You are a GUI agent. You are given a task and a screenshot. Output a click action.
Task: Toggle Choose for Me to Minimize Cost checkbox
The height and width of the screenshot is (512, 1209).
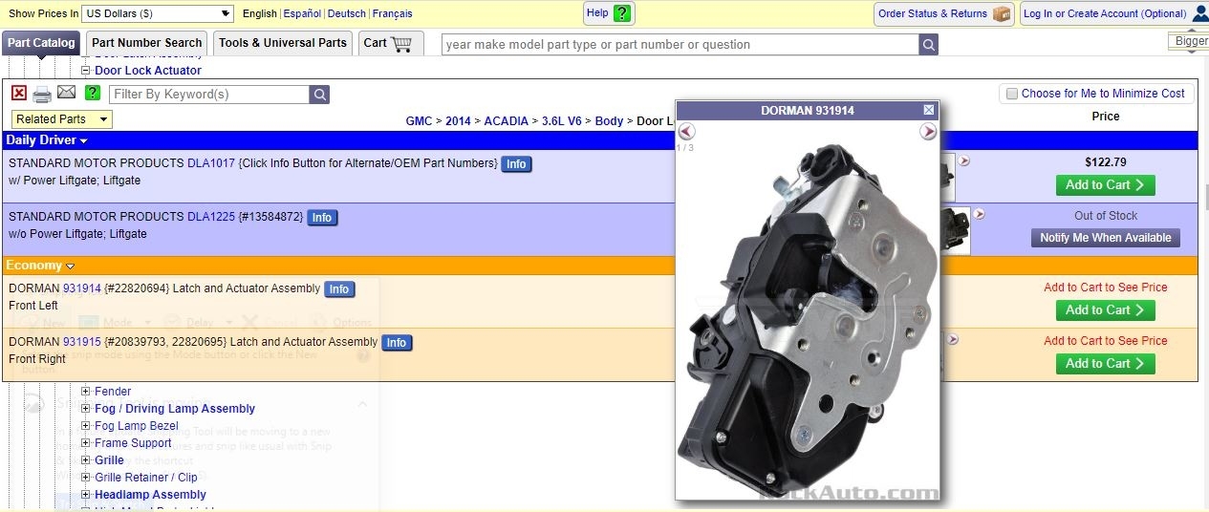pyautogui.click(x=1012, y=94)
